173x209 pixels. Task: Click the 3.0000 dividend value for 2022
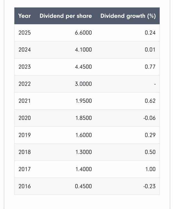[x=83, y=84]
